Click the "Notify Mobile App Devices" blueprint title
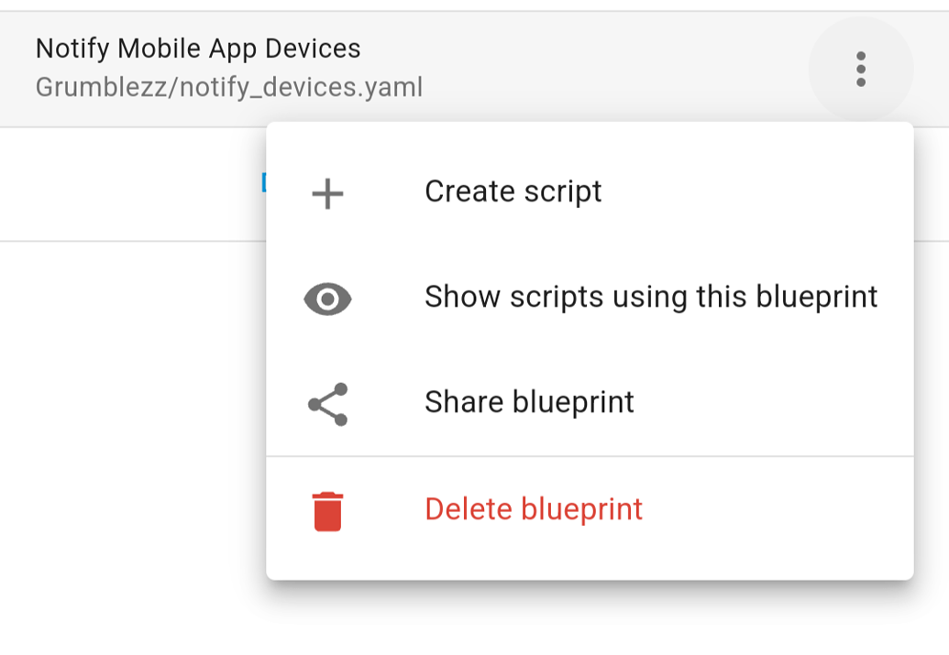Screen dimensions: 949x655 [198, 49]
